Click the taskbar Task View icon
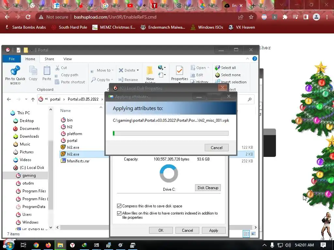This screenshot has height=250, width=334. (x=23, y=245)
